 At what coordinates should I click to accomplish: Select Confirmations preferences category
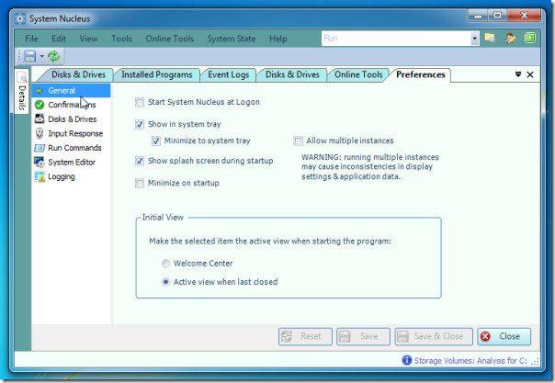71,105
